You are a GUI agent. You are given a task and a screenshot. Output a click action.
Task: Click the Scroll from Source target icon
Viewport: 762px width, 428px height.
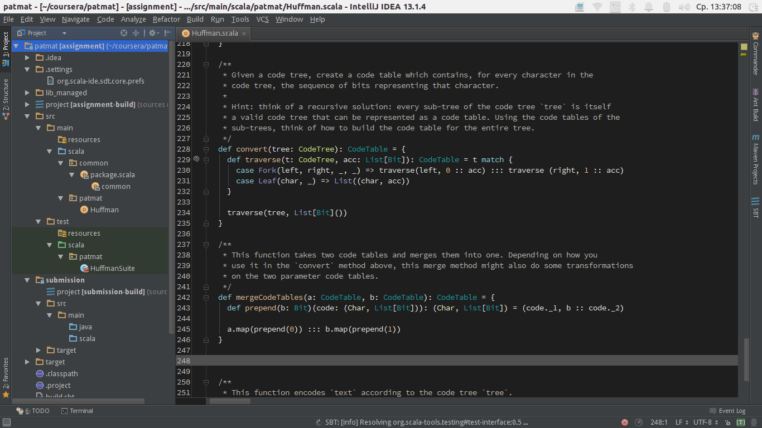point(124,33)
